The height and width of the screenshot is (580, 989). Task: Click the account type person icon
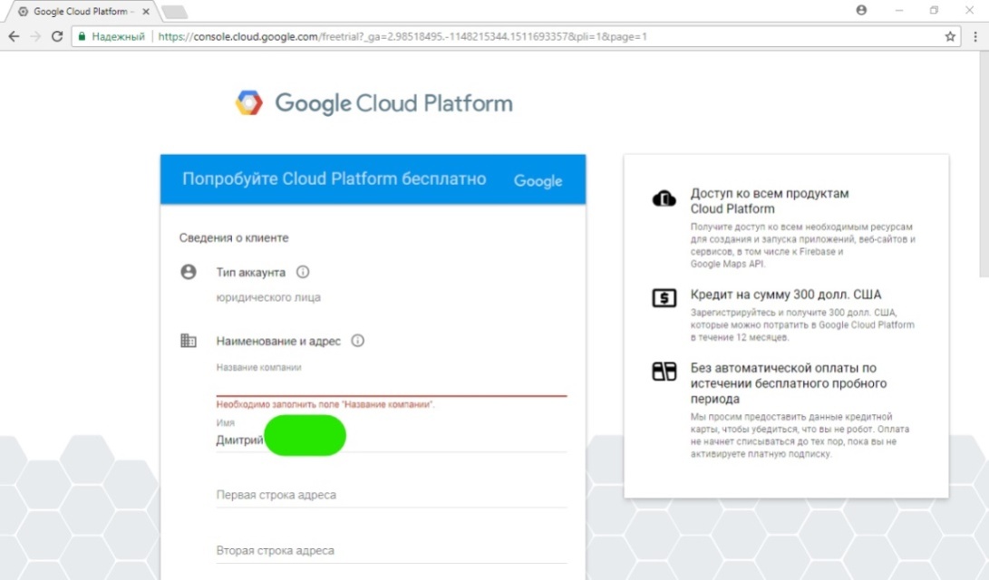coord(188,272)
